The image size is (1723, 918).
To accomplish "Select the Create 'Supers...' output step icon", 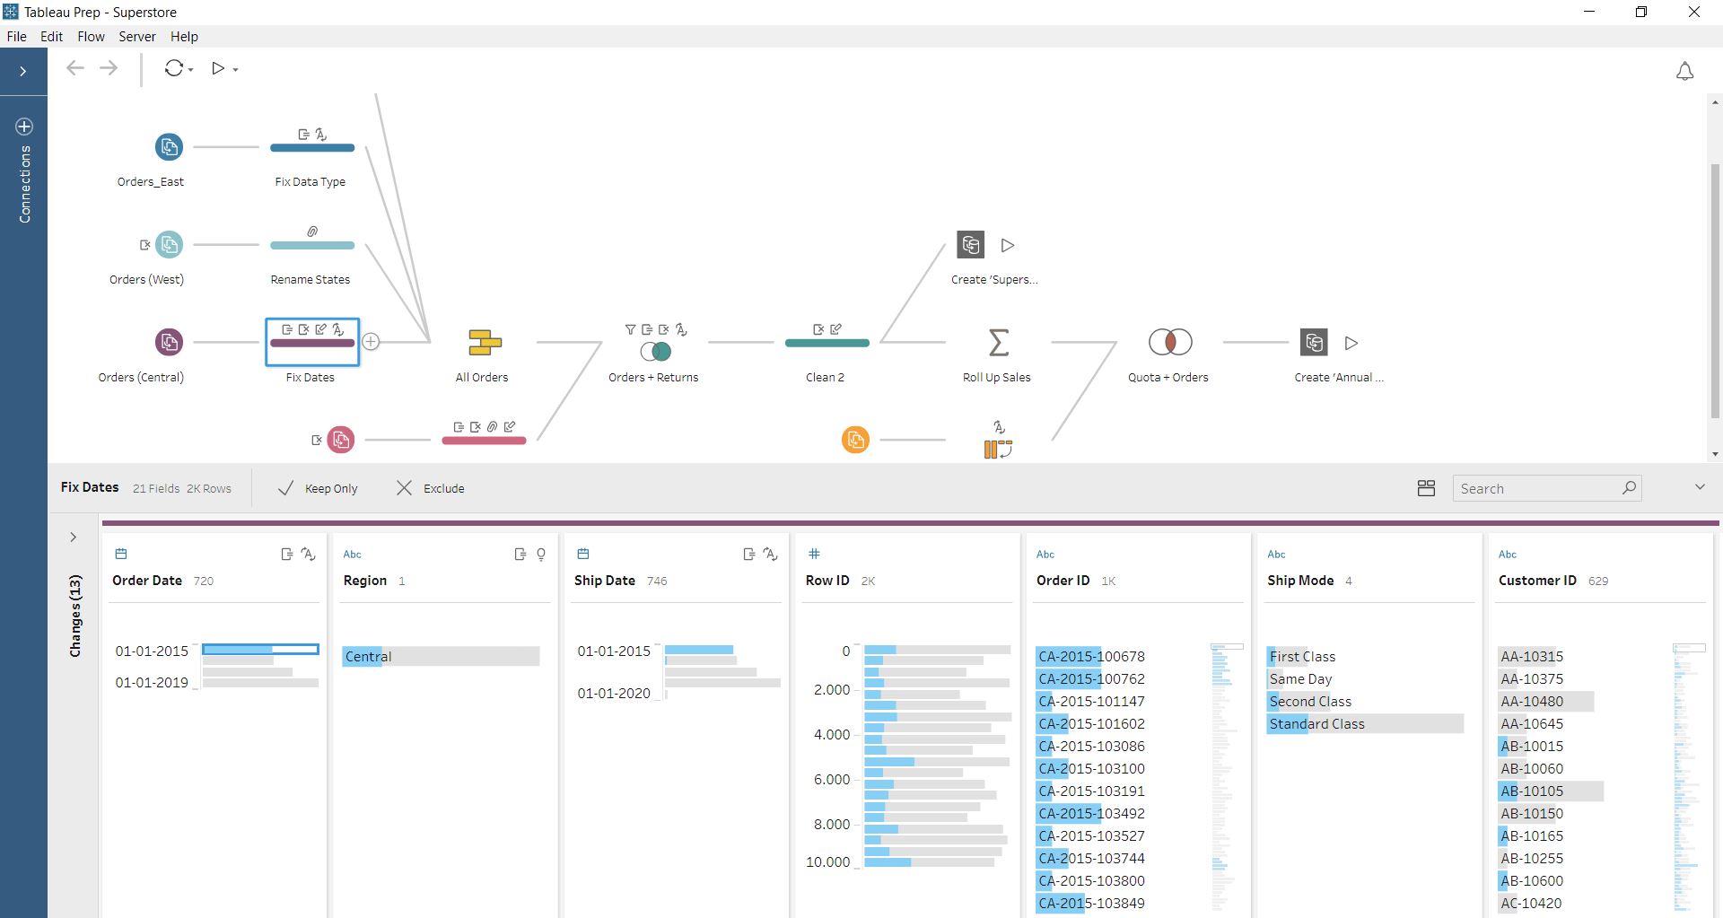I will 971,244.
